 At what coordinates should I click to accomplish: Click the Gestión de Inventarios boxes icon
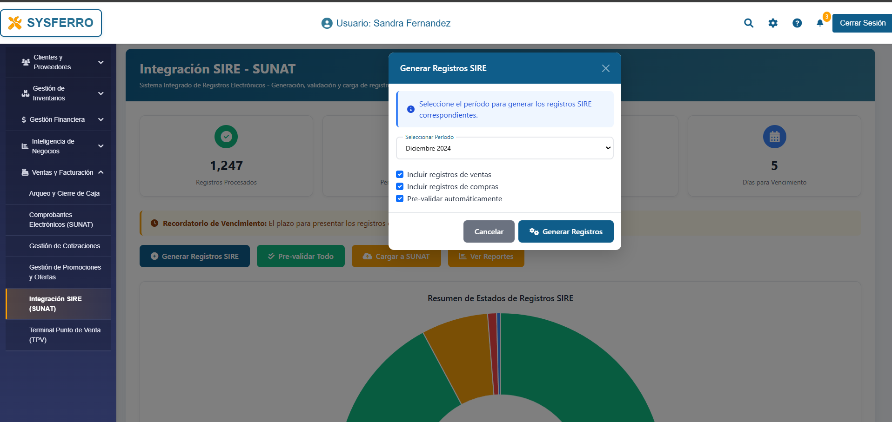coord(26,93)
